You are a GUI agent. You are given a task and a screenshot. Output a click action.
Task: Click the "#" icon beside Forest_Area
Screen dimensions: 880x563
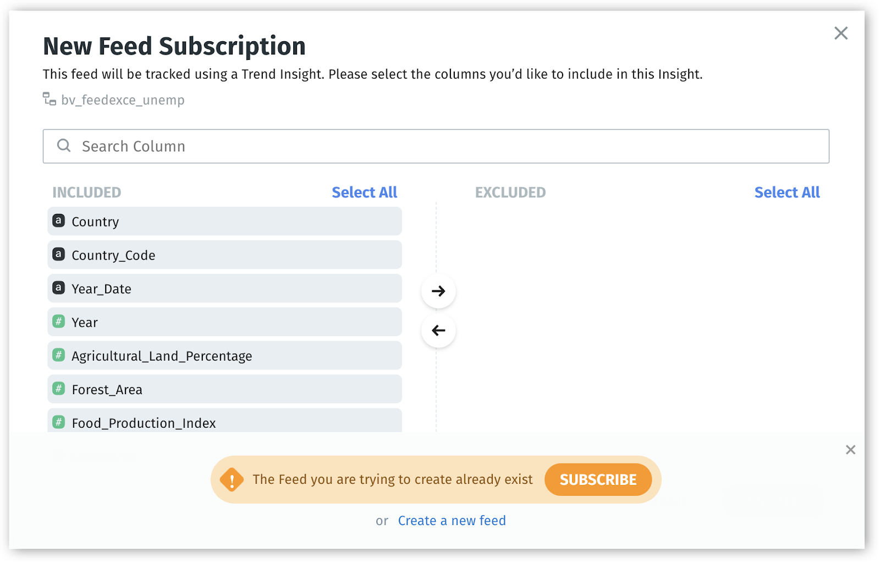(58, 389)
